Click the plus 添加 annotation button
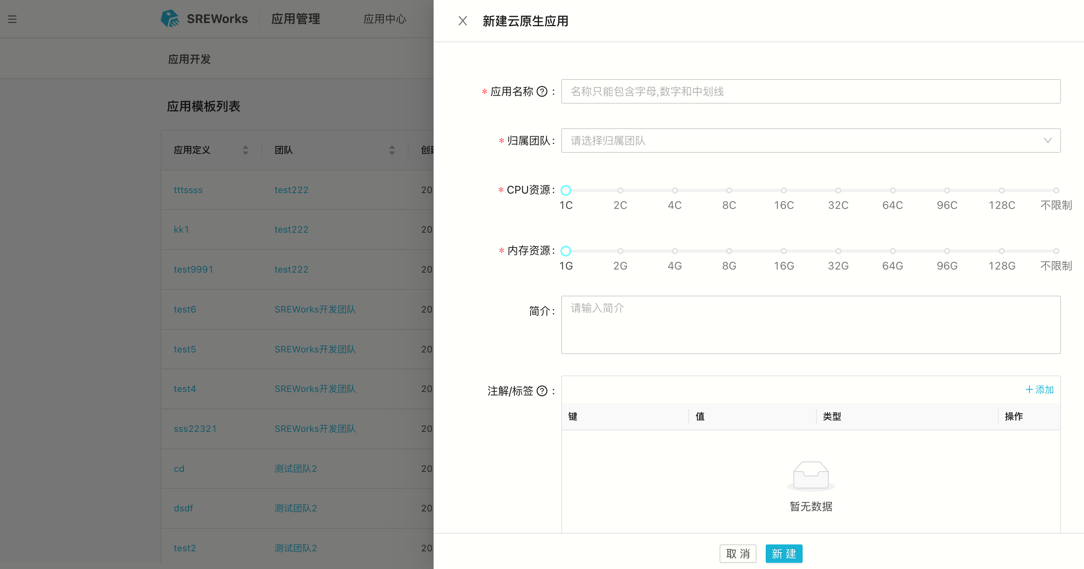 pyautogui.click(x=1039, y=390)
